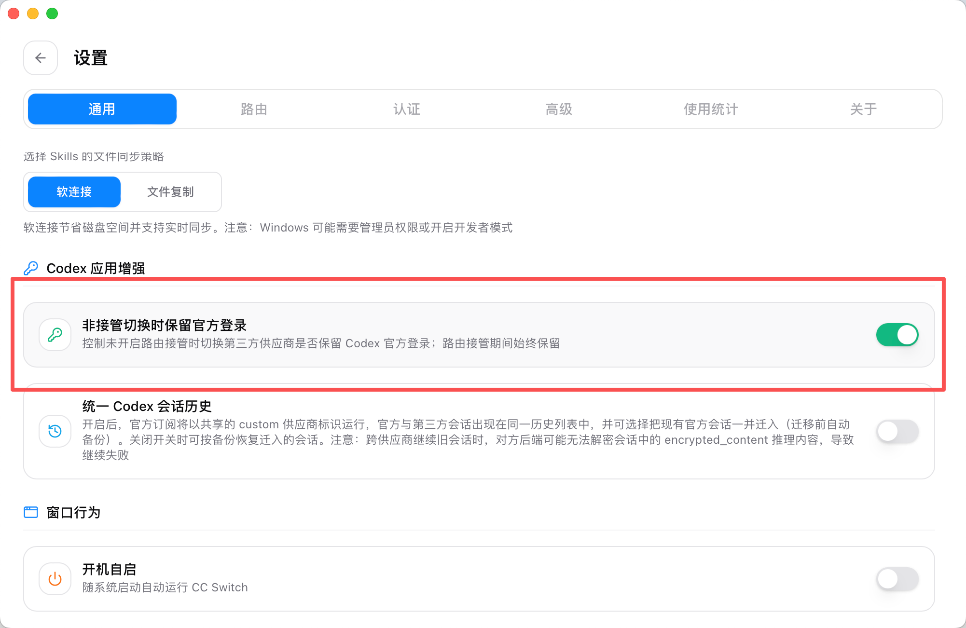
Task: Maximize the window with the green button
Action: point(52,14)
